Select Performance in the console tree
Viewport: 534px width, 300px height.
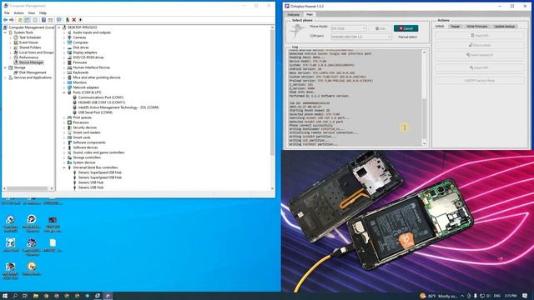pyautogui.click(x=28, y=57)
